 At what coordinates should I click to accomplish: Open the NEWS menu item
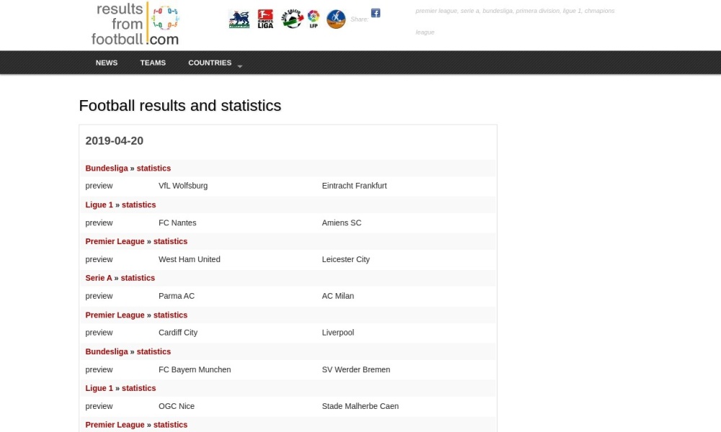pyautogui.click(x=107, y=63)
